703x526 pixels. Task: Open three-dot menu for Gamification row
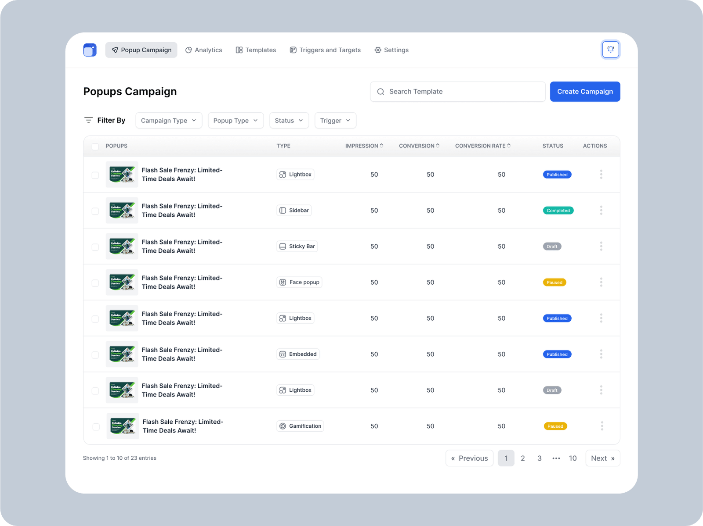[602, 426]
